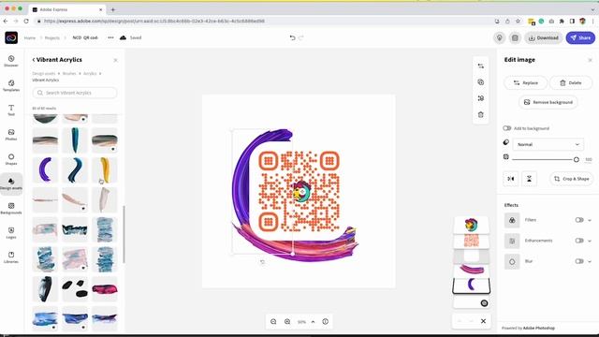The width and height of the screenshot is (599, 337).
Task: Close the Edit image panel
Action: click(x=590, y=60)
